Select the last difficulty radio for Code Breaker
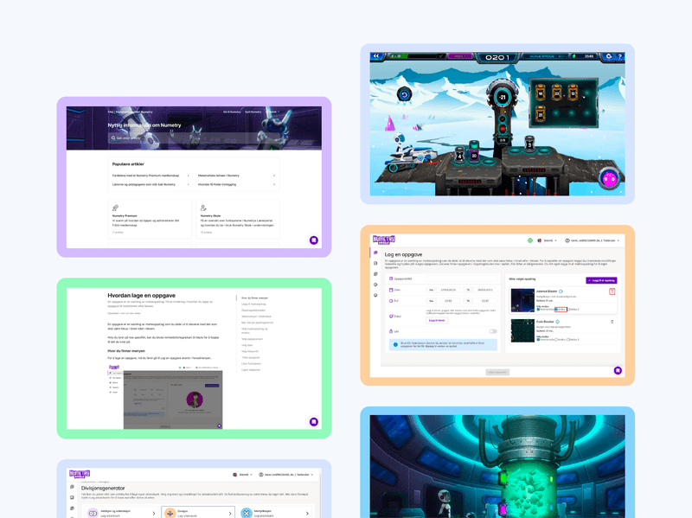 pyautogui.click(x=568, y=340)
